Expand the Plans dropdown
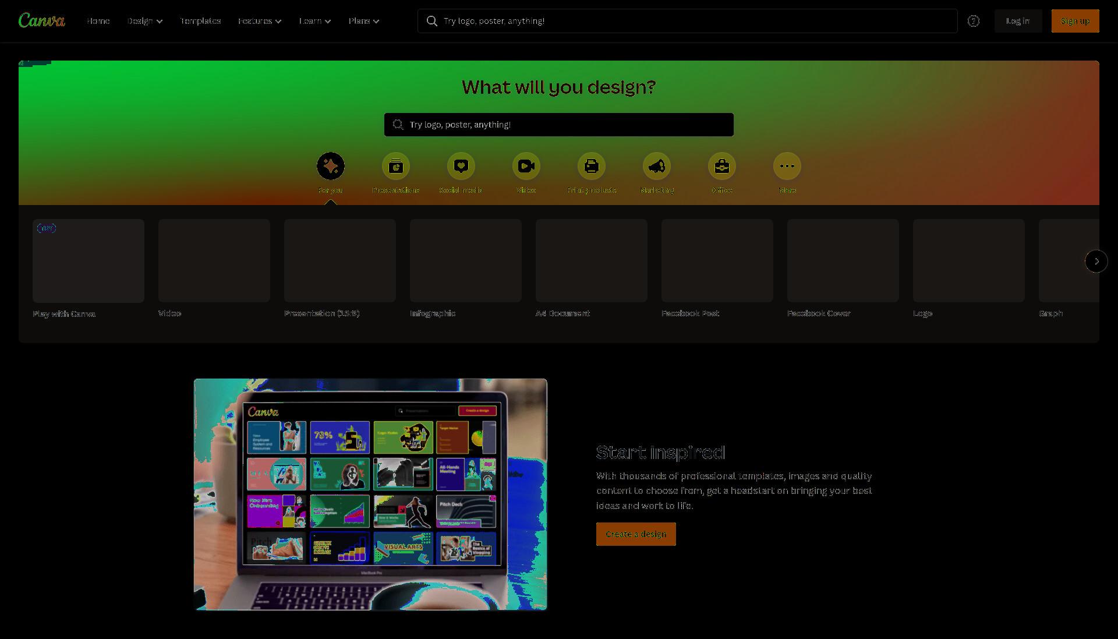The height and width of the screenshot is (639, 1118). (364, 21)
